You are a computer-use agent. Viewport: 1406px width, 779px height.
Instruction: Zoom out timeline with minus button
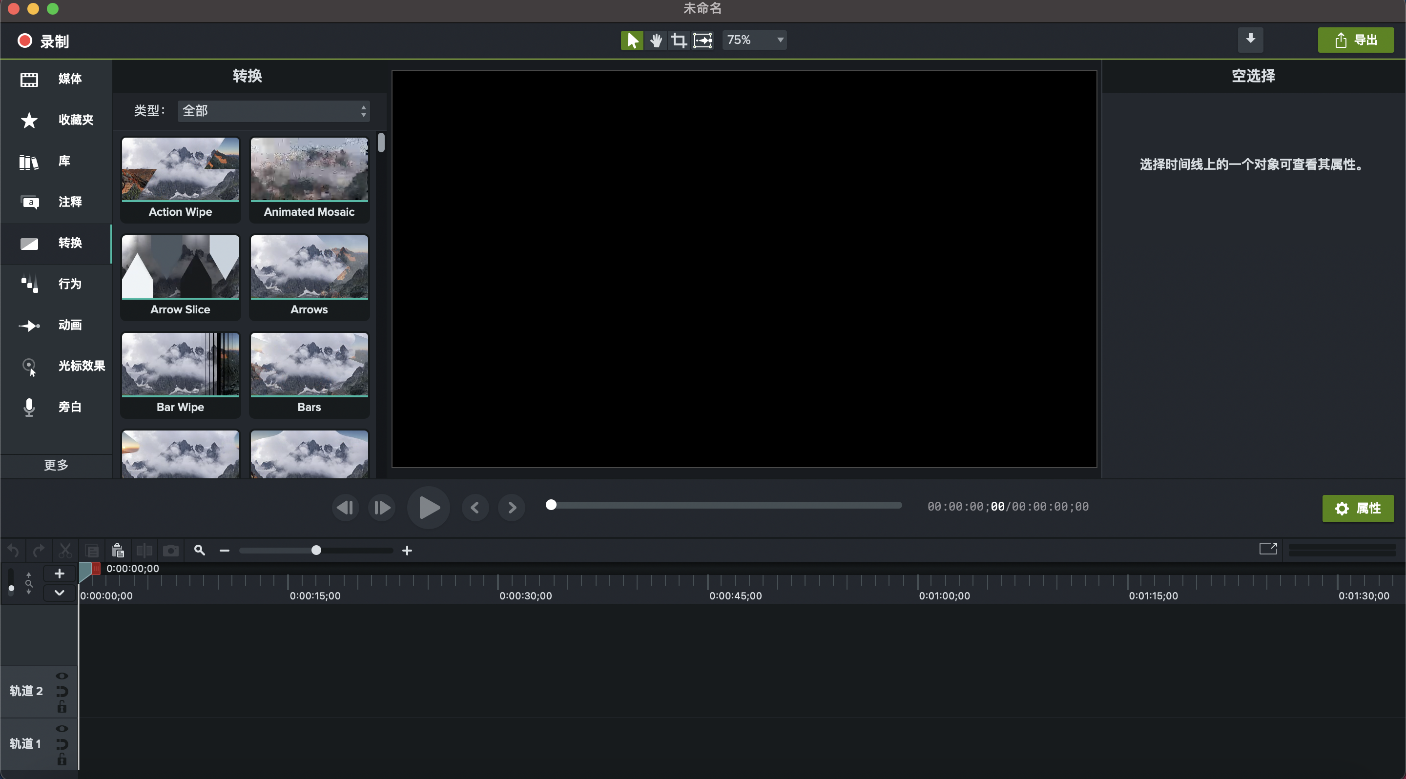coord(225,551)
